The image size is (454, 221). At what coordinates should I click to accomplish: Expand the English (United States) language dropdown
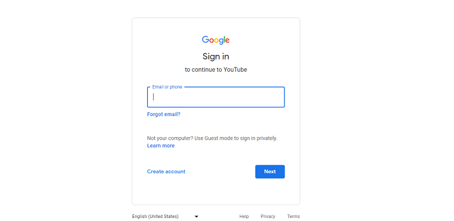(165, 216)
